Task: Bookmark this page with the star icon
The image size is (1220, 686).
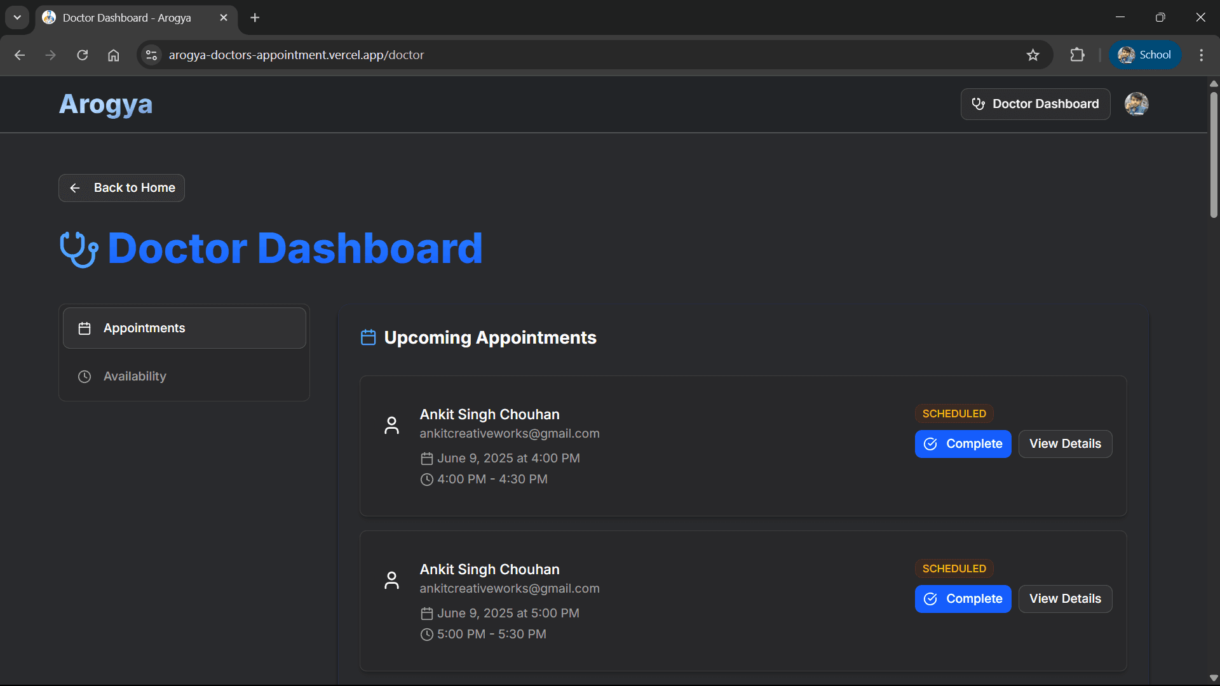Action: [1033, 55]
